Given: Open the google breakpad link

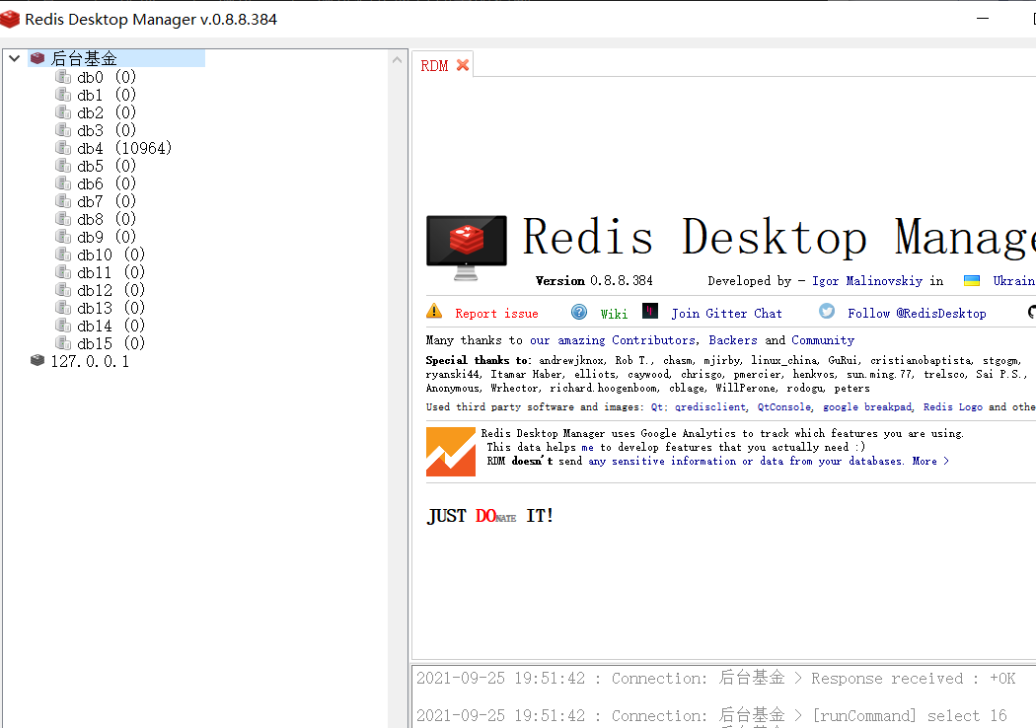Looking at the screenshot, I should 867,407.
